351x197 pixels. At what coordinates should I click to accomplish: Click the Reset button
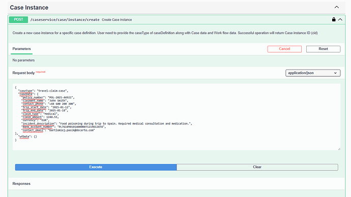click(x=323, y=49)
